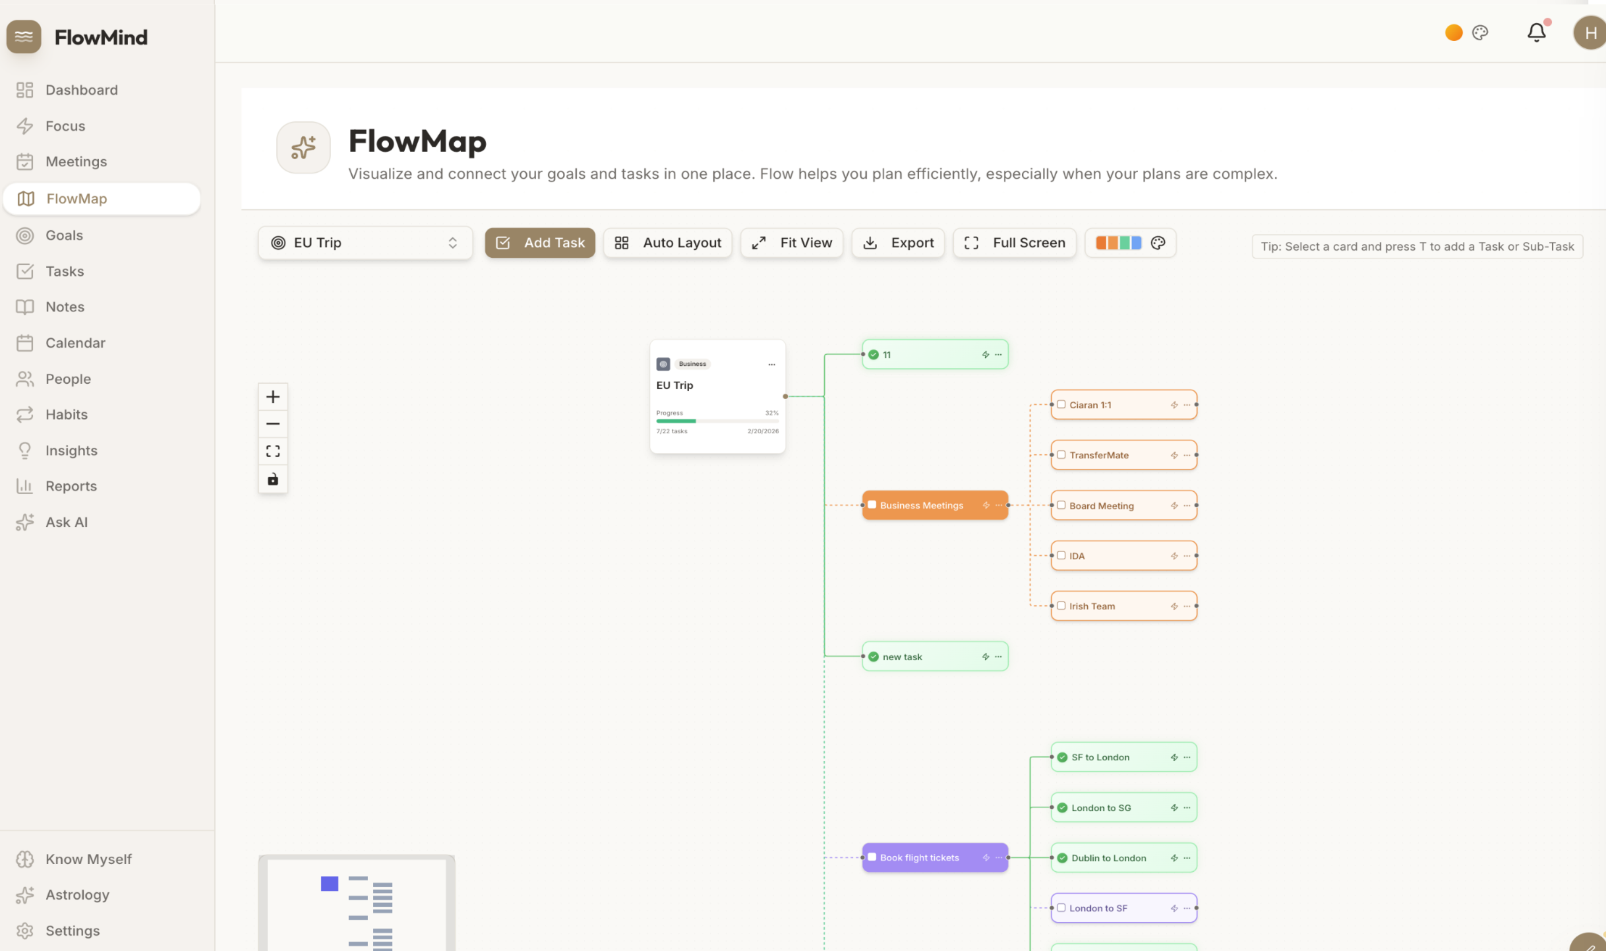
Task: Open the theme palette icon in header
Action: pyautogui.click(x=1480, y=32)
